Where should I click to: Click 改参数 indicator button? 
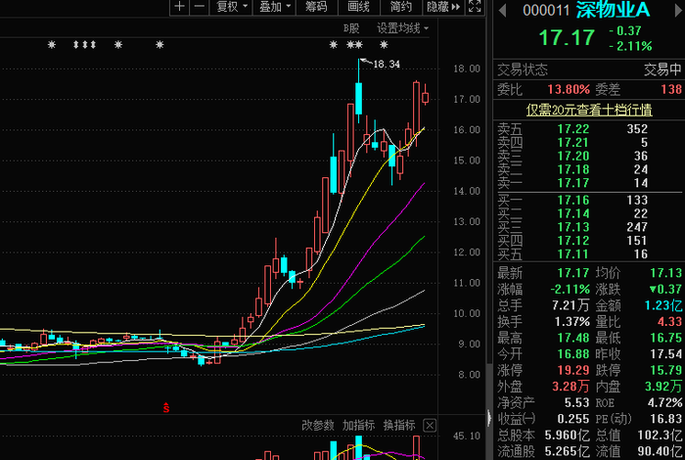(x=318, y=425)
